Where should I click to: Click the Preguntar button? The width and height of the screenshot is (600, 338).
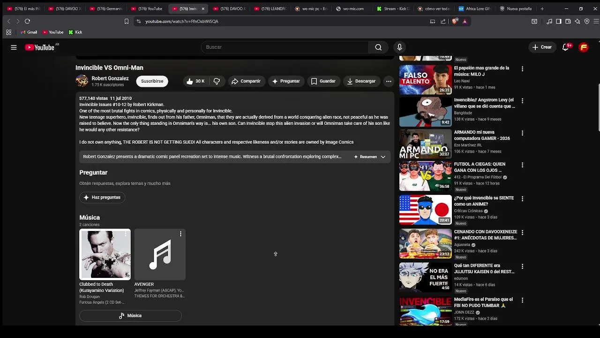(x=285, y=81)
